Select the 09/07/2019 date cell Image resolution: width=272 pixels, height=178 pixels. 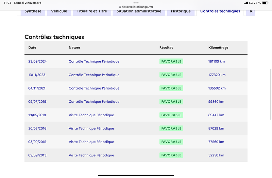(x=37, y=102)
